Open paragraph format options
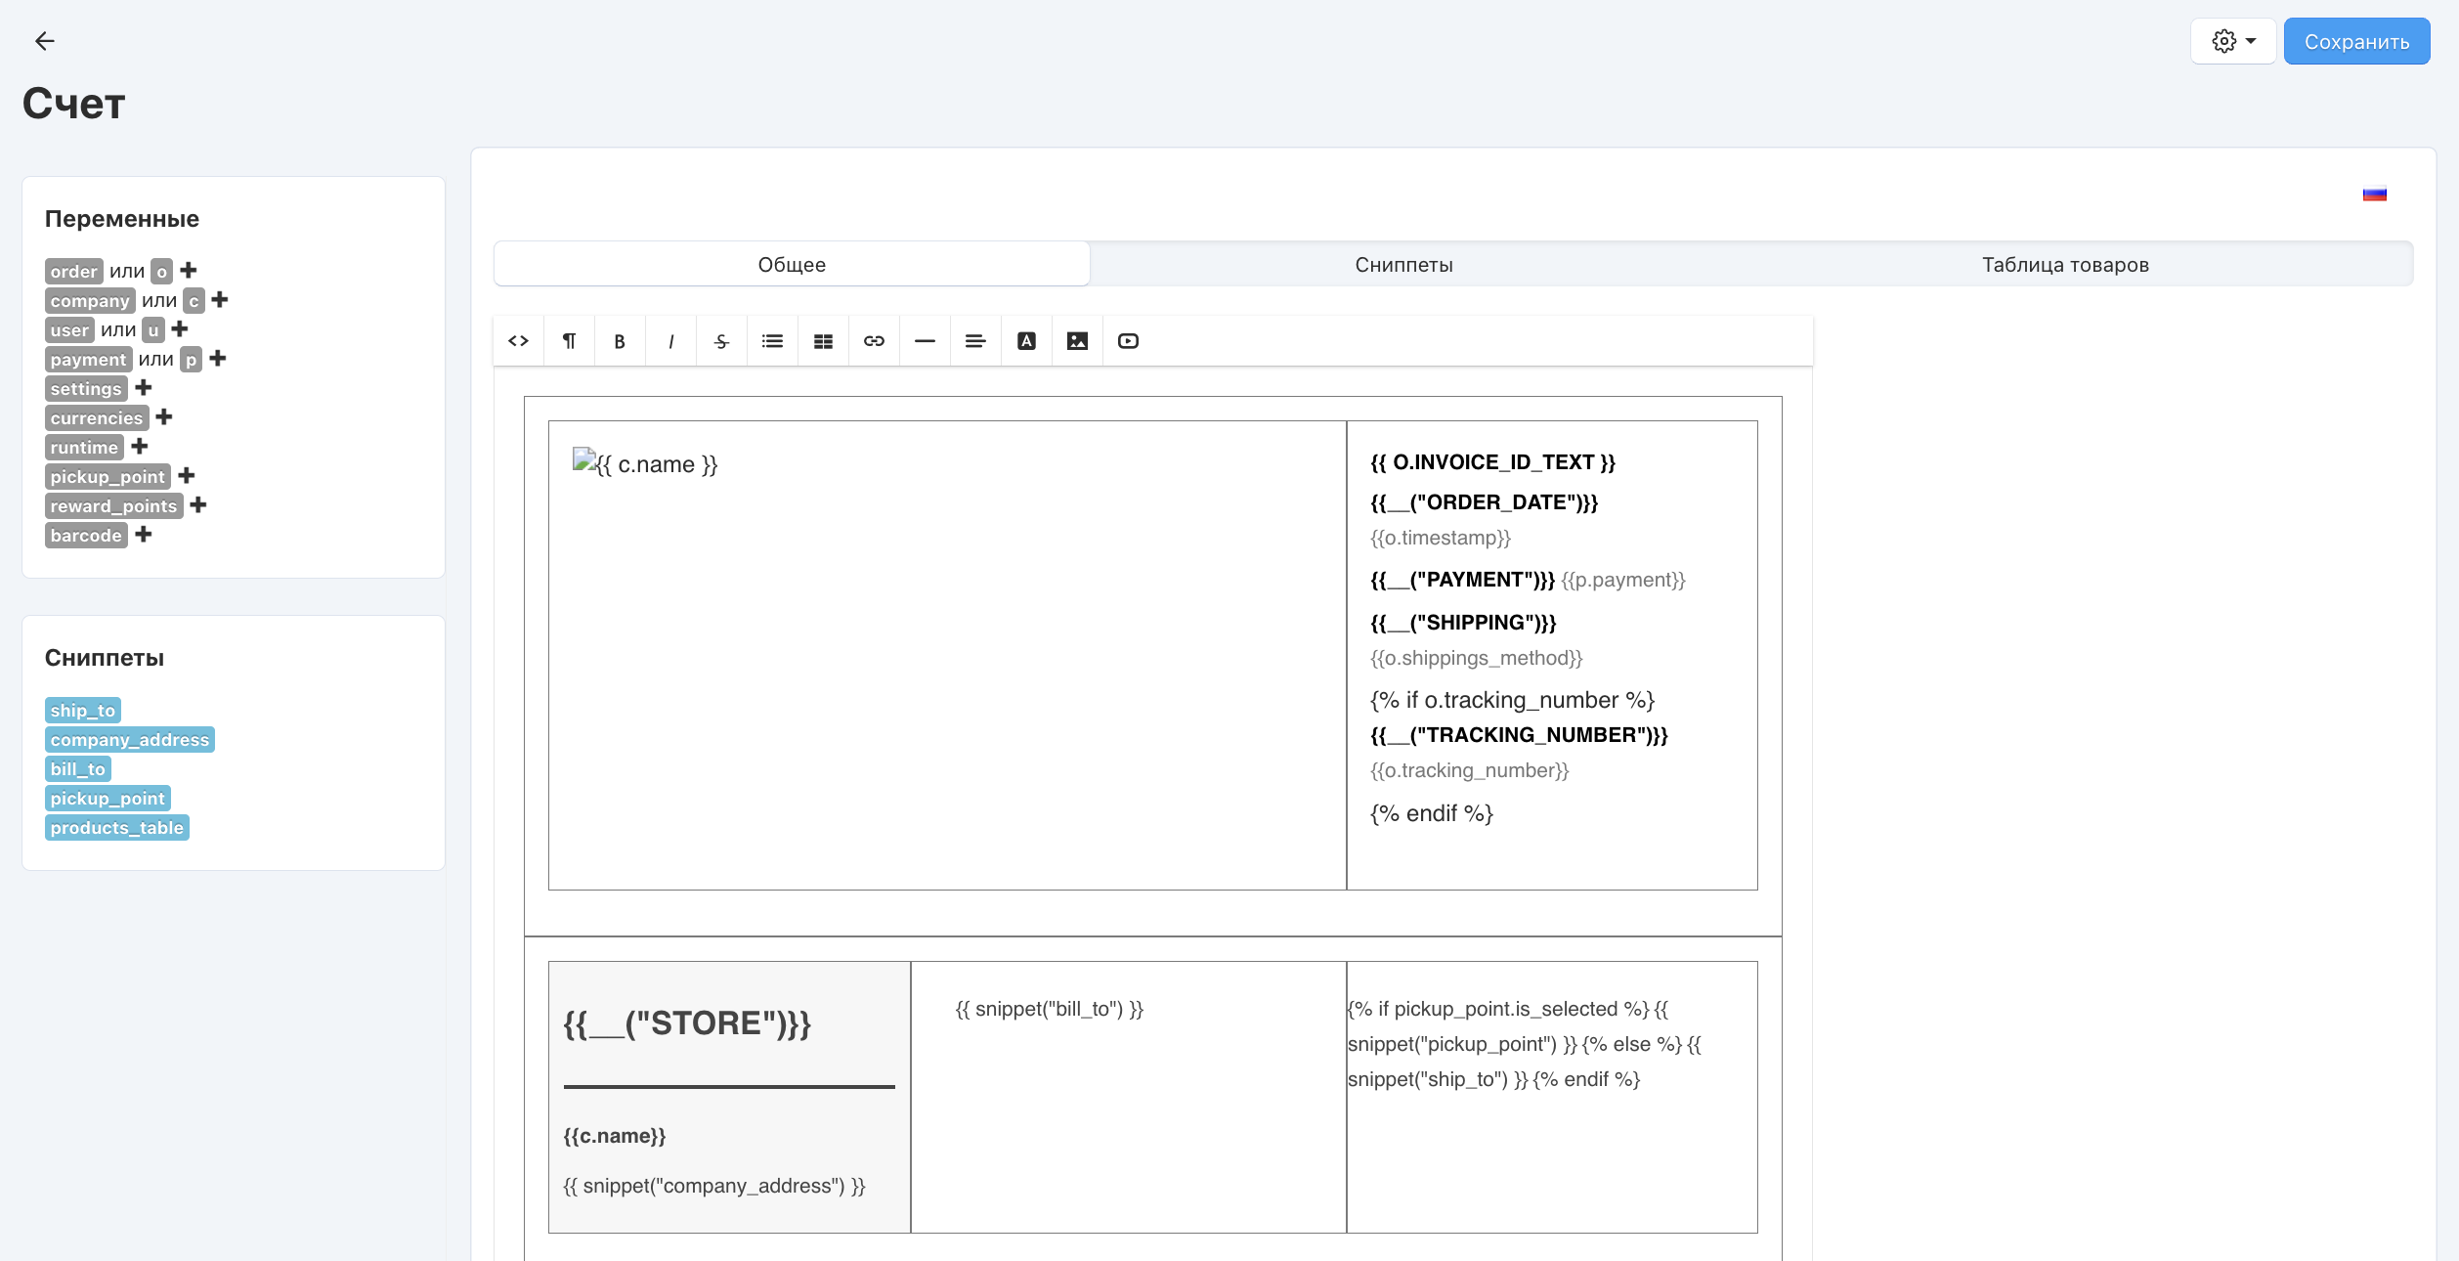 pos(569,341)
